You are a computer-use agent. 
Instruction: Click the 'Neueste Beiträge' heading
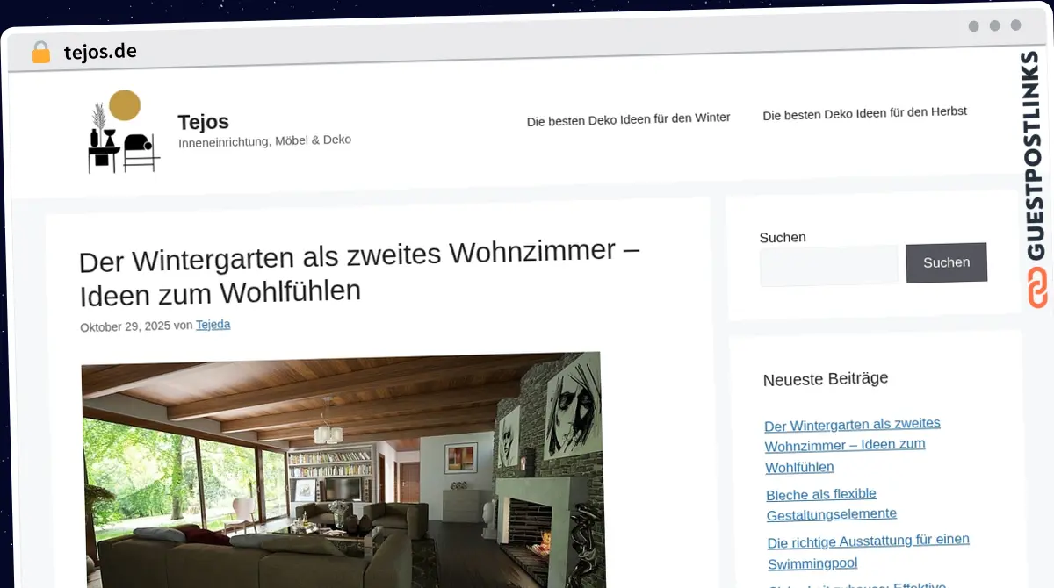[x=826, y=378]
